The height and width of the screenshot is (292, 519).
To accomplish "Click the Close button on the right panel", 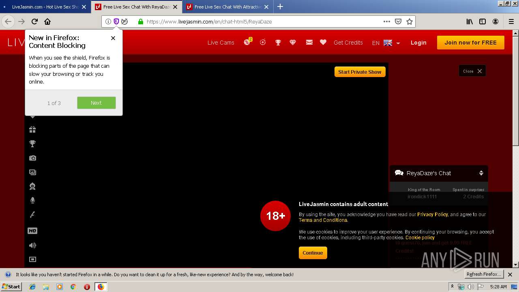I will [472, 71].
